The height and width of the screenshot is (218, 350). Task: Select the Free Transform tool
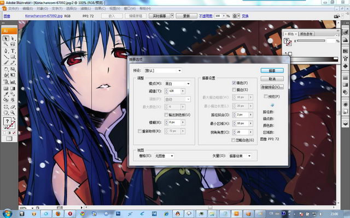(x=13, y=75)
